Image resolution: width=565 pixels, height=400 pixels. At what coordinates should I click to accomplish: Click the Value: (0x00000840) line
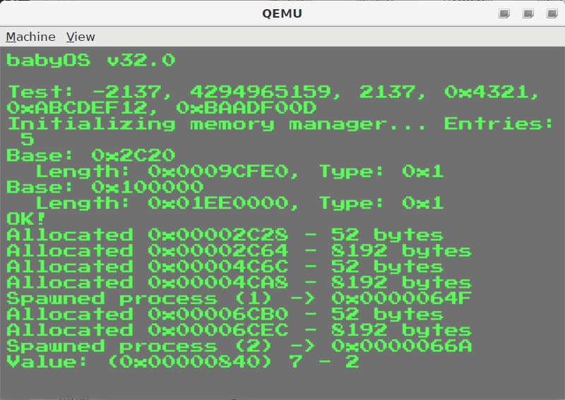(183, 362)
